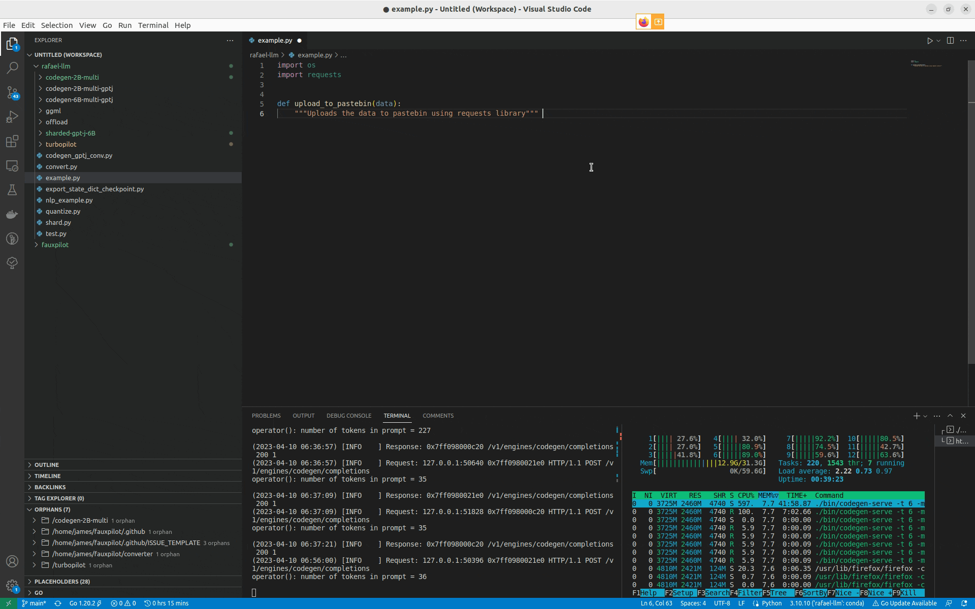The width and height of the screenshot is (975, 609).
Task: Select the Testing icon in activity bar
Action: 13,189
